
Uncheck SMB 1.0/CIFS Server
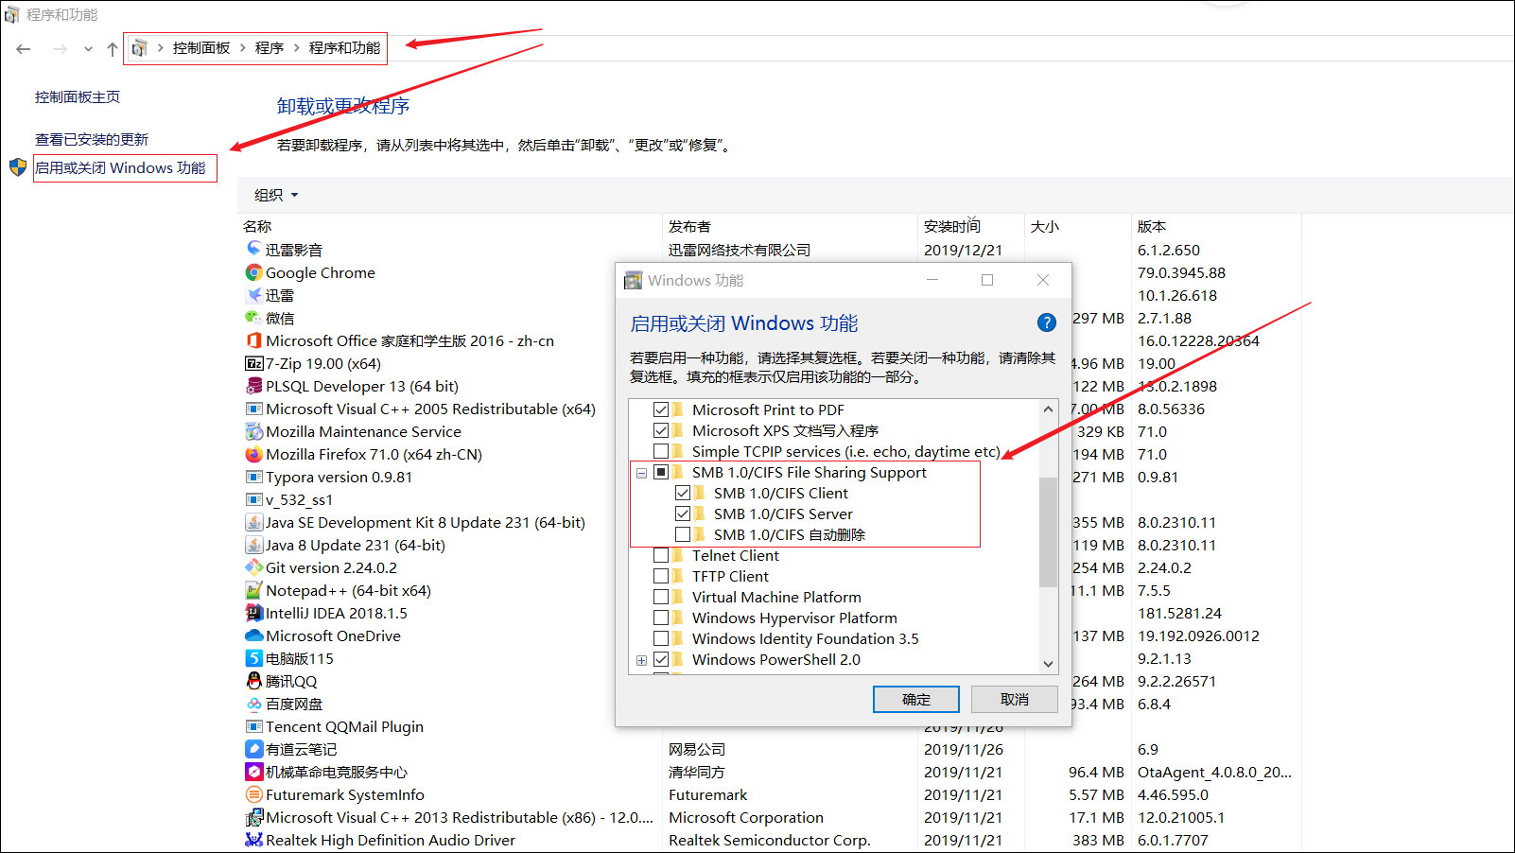[x=683, y=514]
